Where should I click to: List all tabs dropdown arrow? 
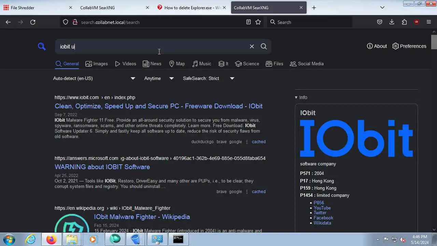382,8
